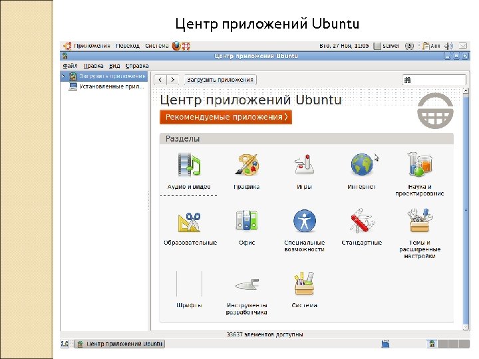Click scrollbar down arrow

tap(466, 328)
